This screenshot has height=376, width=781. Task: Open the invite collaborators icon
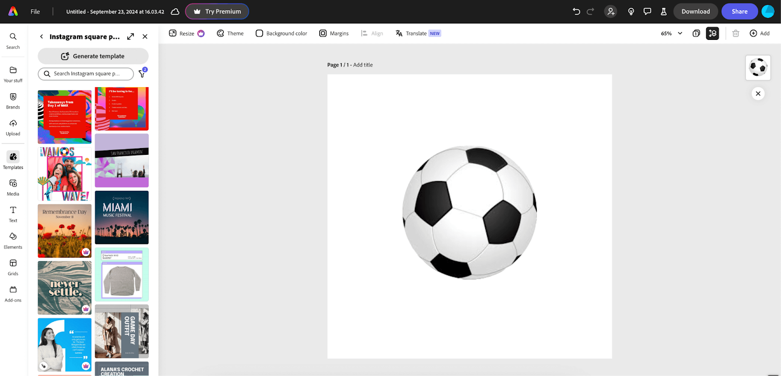[611, 12]
